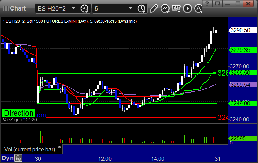The height and width of the screenshot is (163, 258).
Task: Click the purple 3259.54 price label
Action: pos(240,85)
